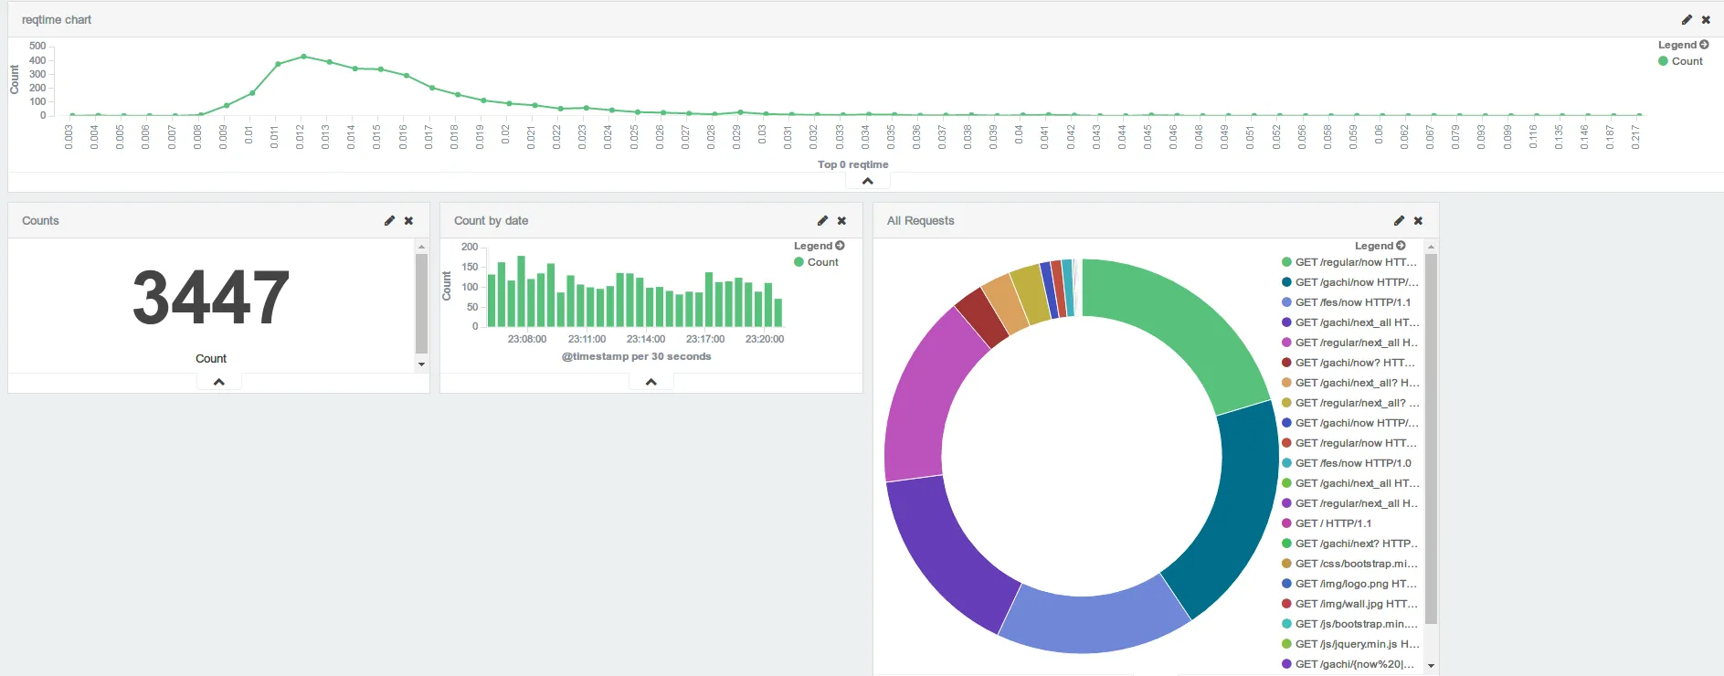Select legend entry GET /gachi/now? HTT…
This screenshot has width=1724, height=676.
click(1349, 363)
